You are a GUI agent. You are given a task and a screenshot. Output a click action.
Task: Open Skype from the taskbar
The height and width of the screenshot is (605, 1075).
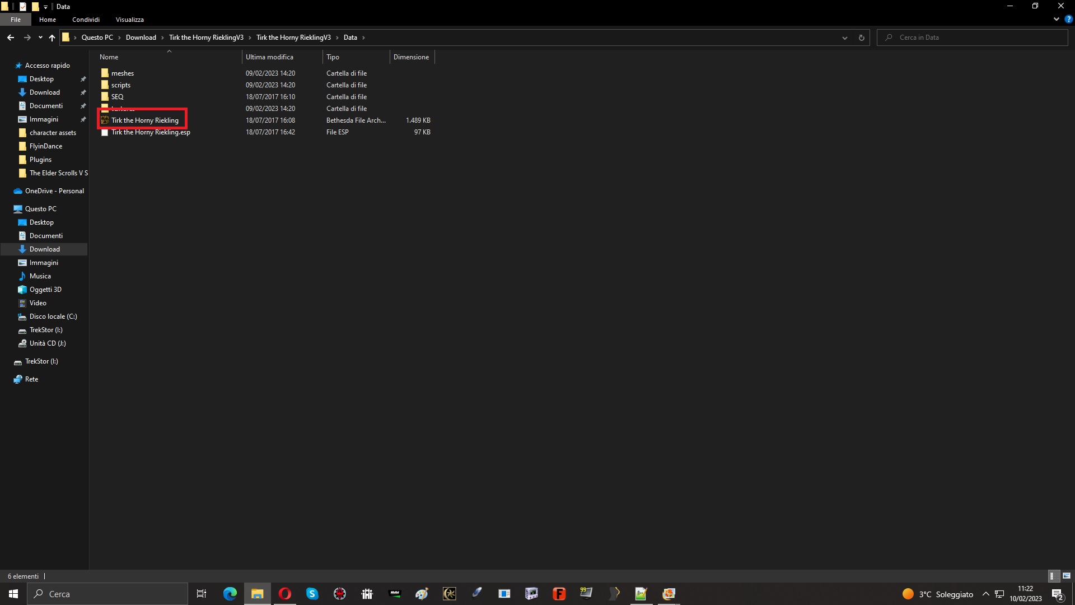[x=312, y=594]
